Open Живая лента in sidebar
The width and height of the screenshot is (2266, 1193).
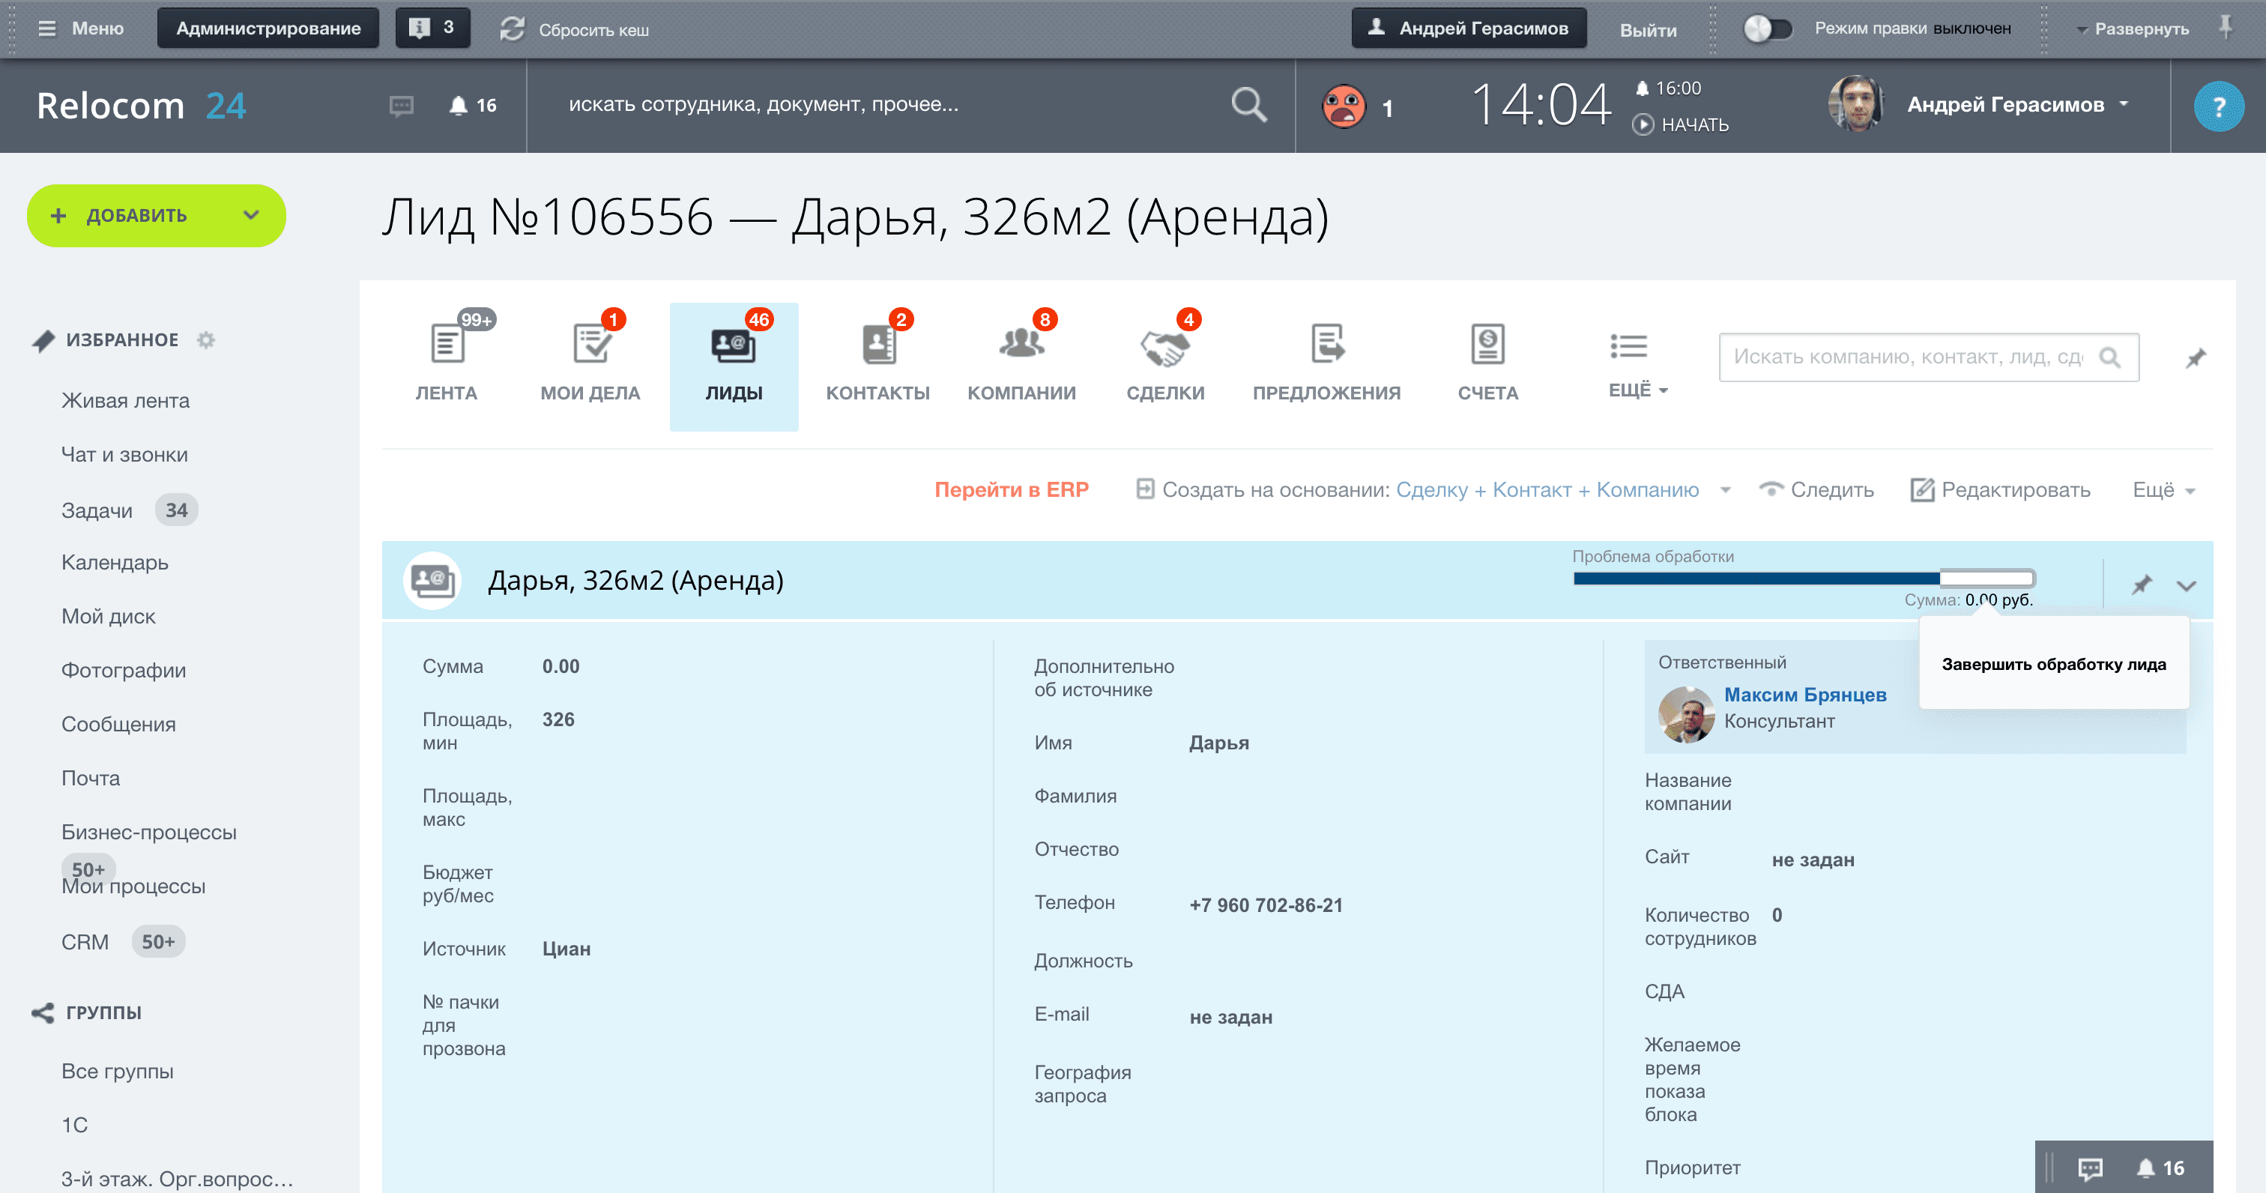click(x=126, y=400)
